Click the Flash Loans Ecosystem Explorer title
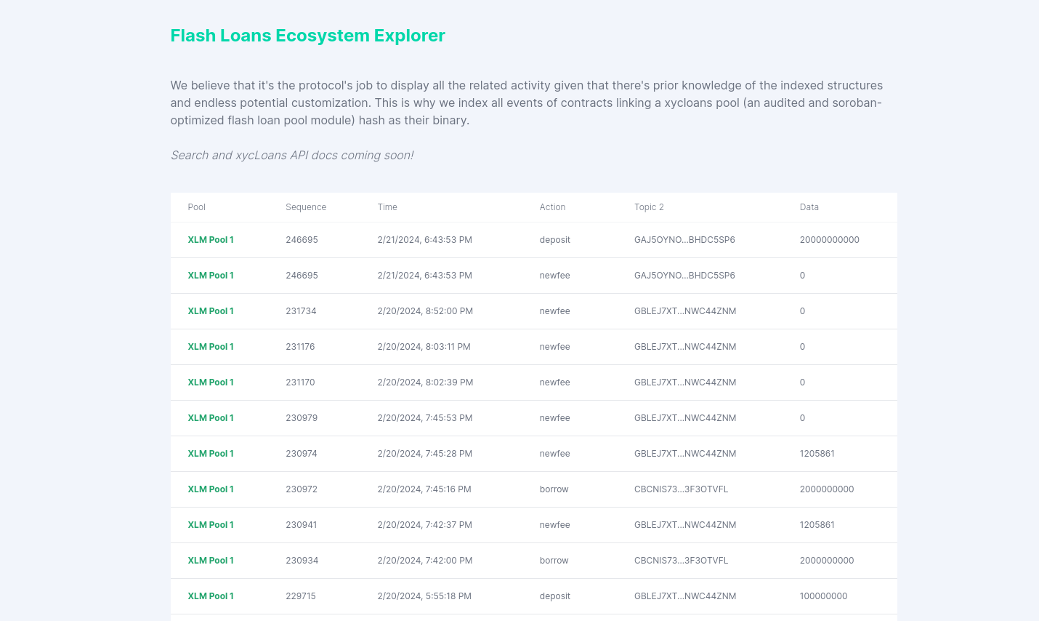 [x=307, y=36]
